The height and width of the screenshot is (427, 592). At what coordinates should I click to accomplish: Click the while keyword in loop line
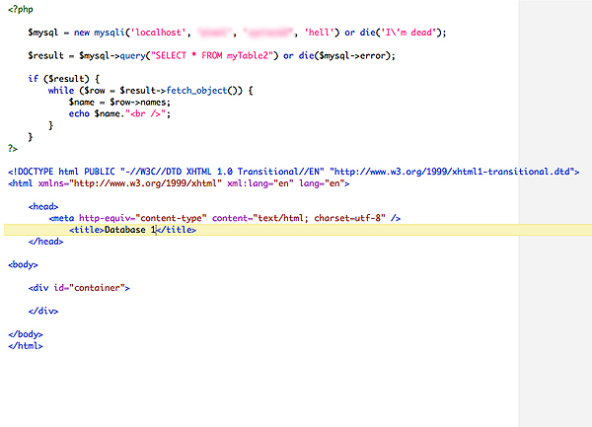coord(61,91)
